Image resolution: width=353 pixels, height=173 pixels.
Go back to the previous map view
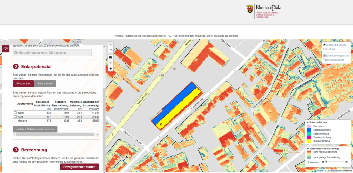111,69
